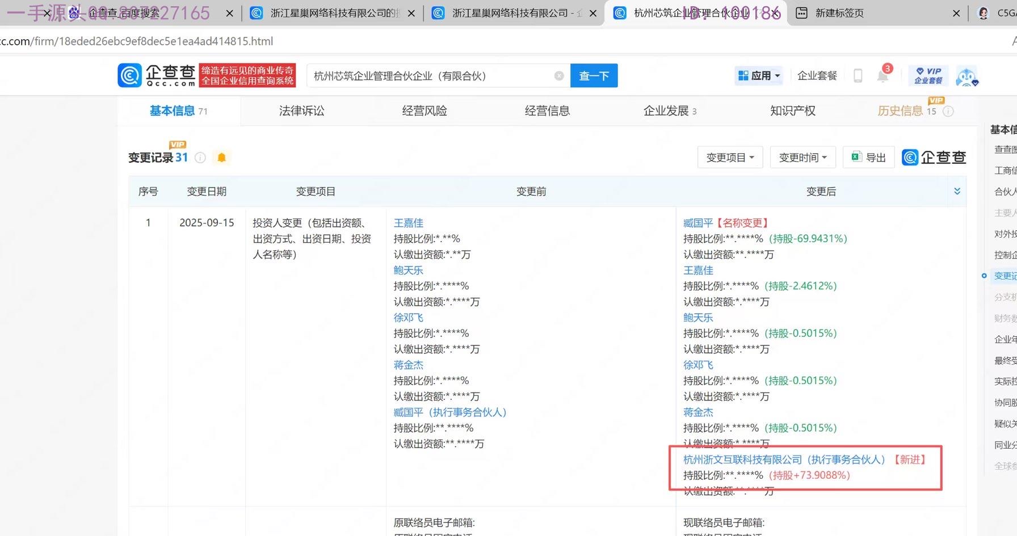Click the info icon beside 历史信息 15
Viewport: 1017px width, 536px height.
pyautogui.click(x=948, y=111)
